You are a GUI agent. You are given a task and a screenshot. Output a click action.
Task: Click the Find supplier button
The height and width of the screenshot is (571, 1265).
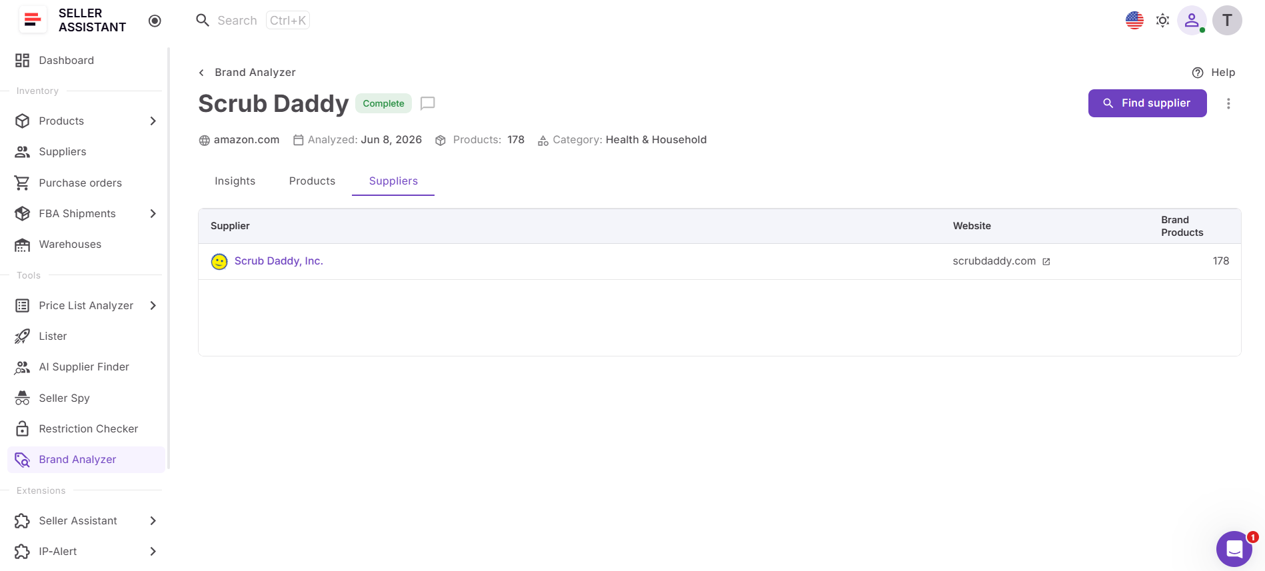click(1148, 103)
